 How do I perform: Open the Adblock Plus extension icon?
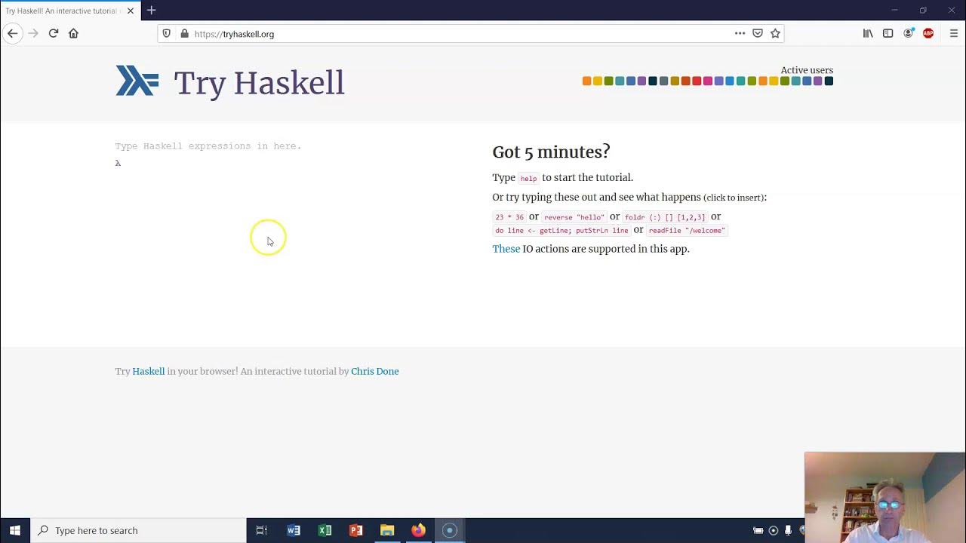(928, 33)
